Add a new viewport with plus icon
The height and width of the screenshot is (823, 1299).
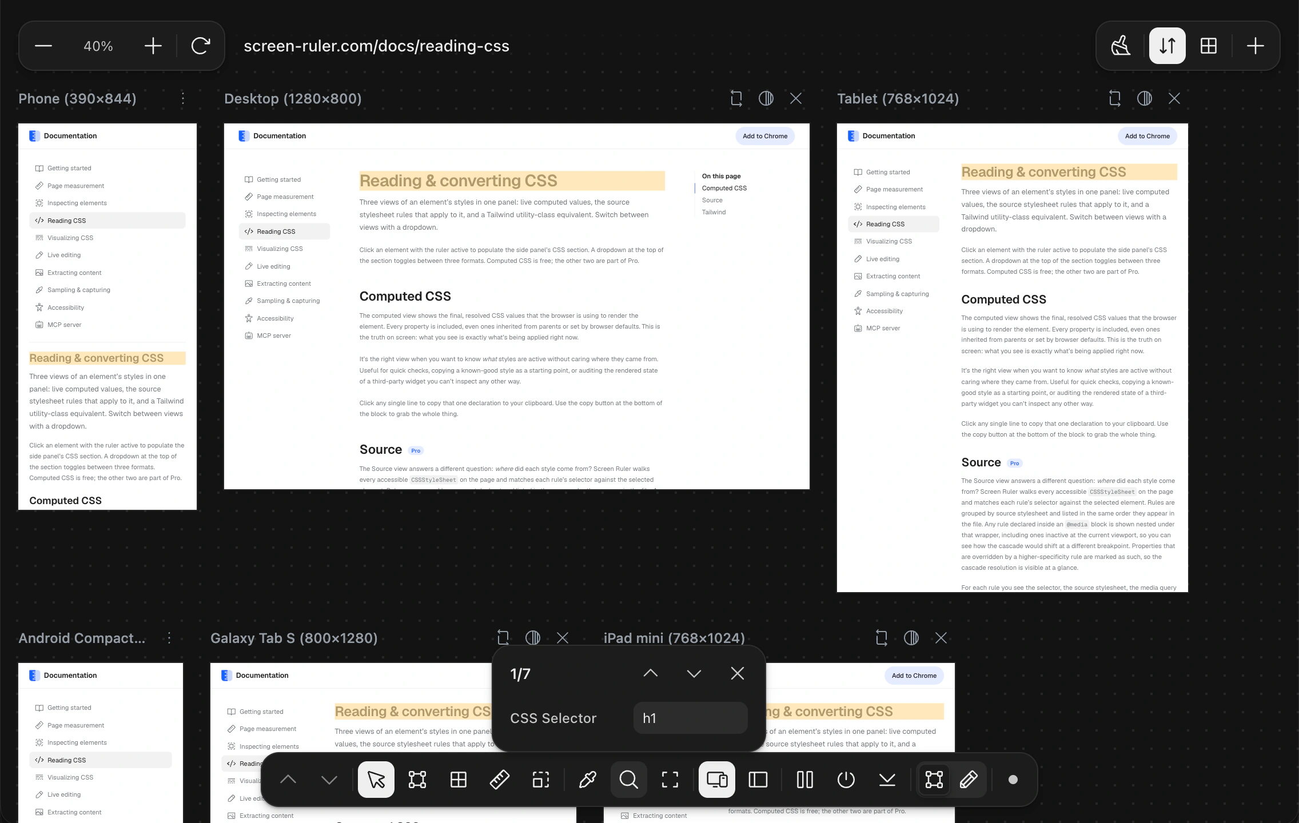click(x=1256, y=46)
